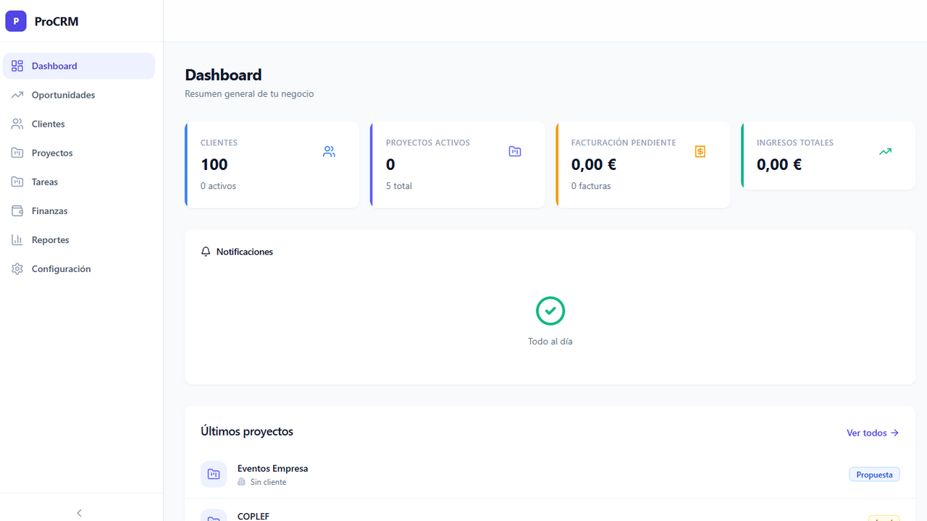Click the ProCRM logo icon
927x521 pixels.
tap(16, 21)
